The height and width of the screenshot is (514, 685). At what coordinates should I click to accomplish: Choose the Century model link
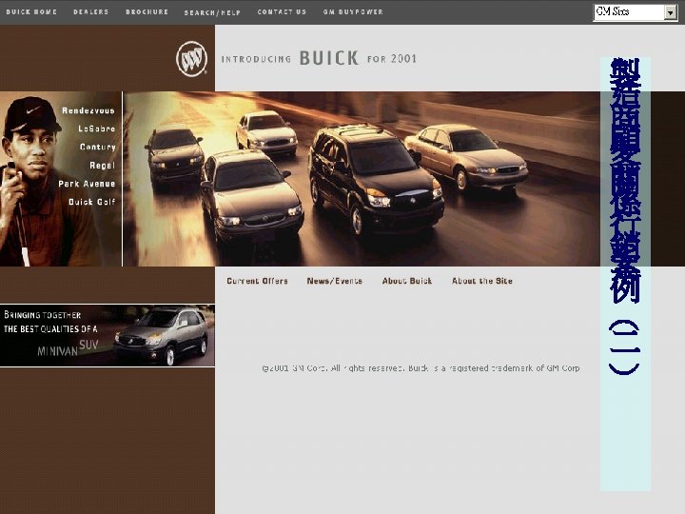pos(97,147)
